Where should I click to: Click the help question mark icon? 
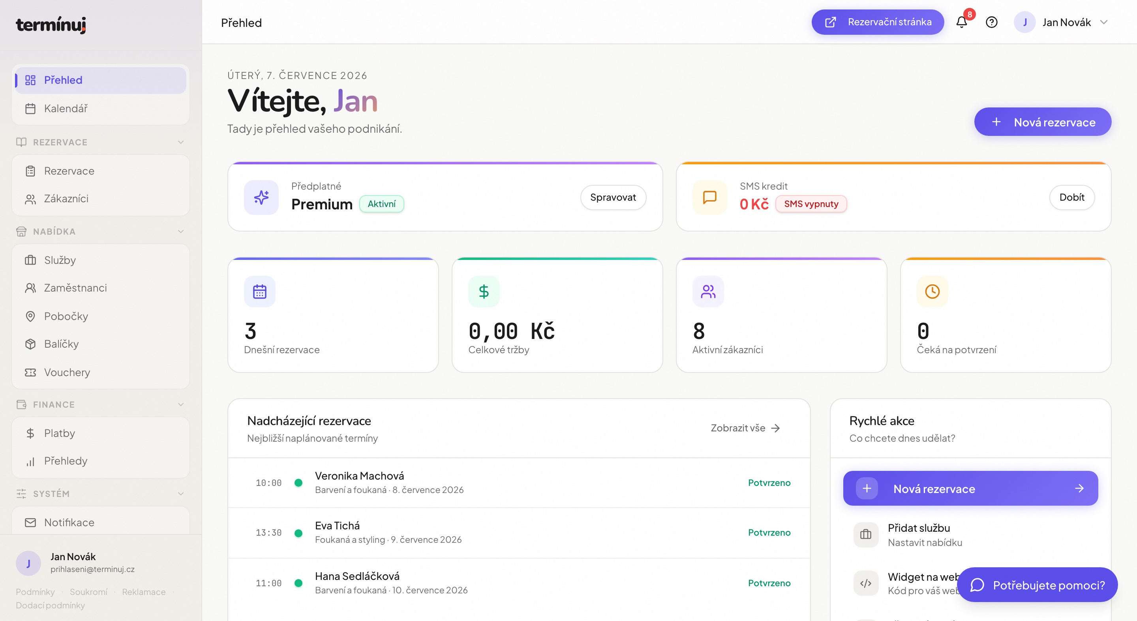click(991, 22)
